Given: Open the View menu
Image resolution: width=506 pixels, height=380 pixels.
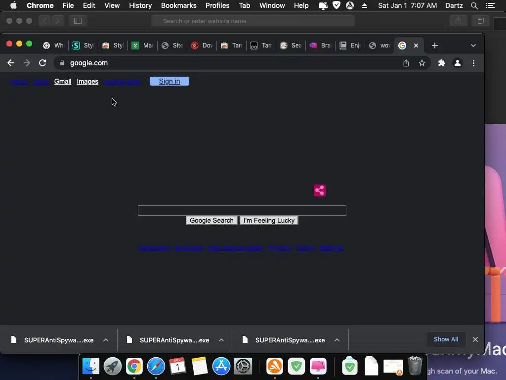Looking at the screenshot, I should 112,5.
